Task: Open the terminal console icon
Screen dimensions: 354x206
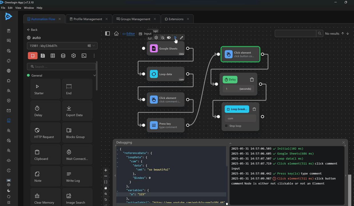Action: coord(84,56)
